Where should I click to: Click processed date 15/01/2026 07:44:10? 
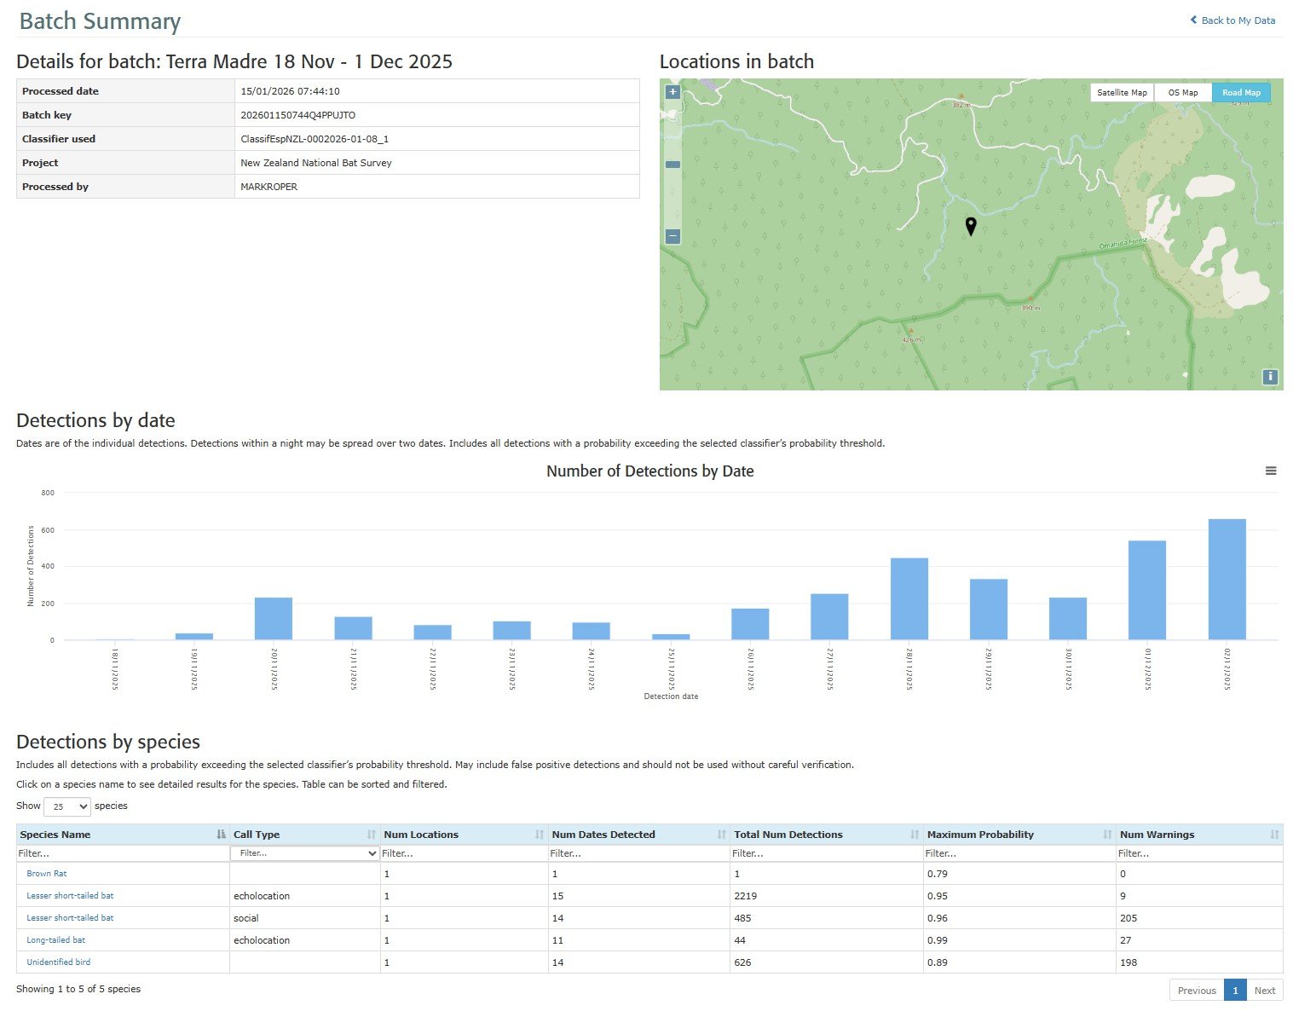coord(291,91)
